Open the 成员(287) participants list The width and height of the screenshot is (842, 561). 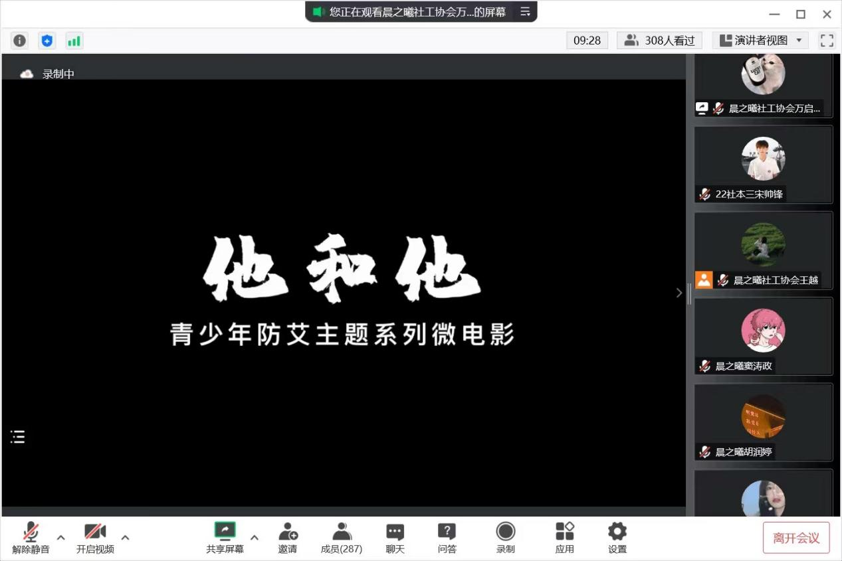pos(342,538)
